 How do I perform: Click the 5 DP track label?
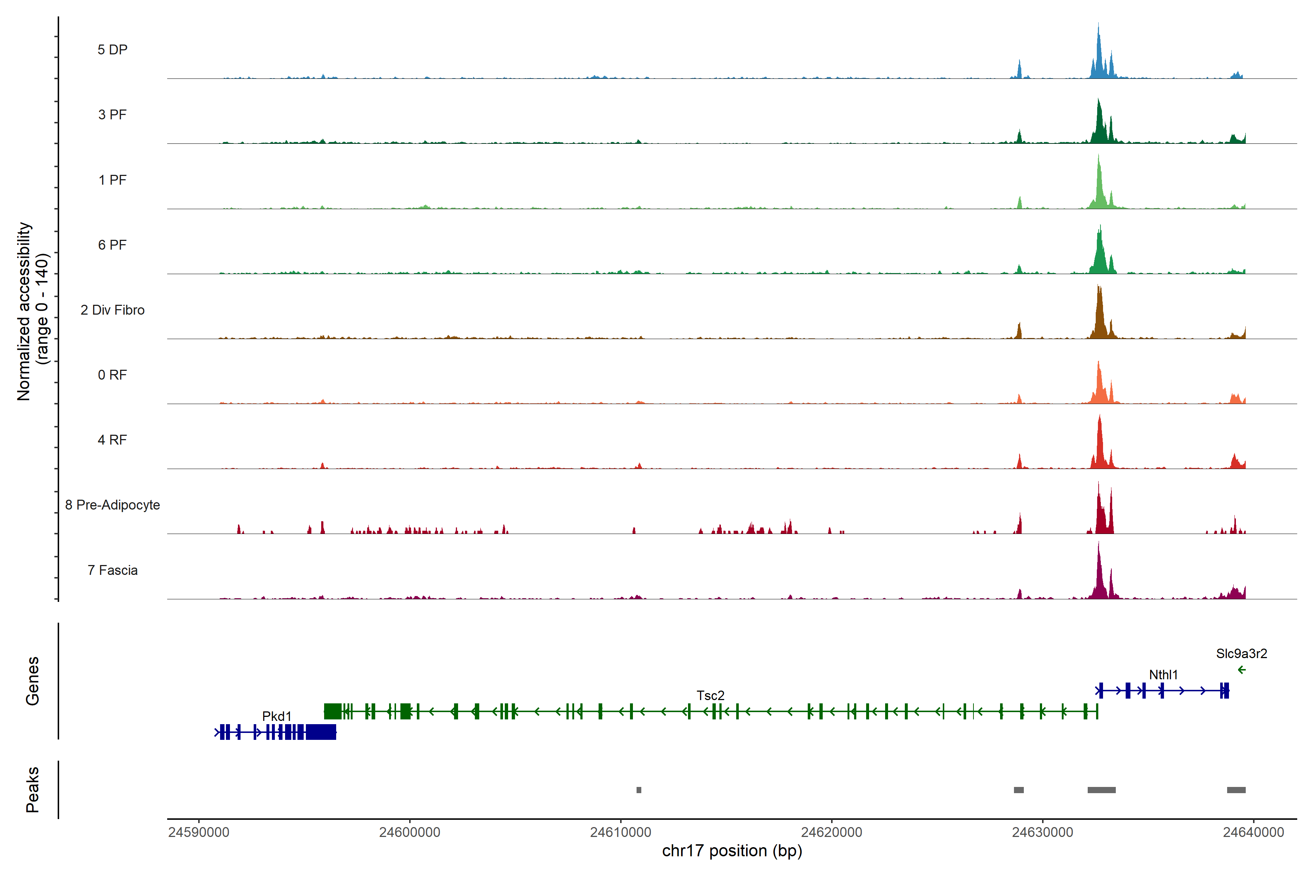tap(112, 50)
